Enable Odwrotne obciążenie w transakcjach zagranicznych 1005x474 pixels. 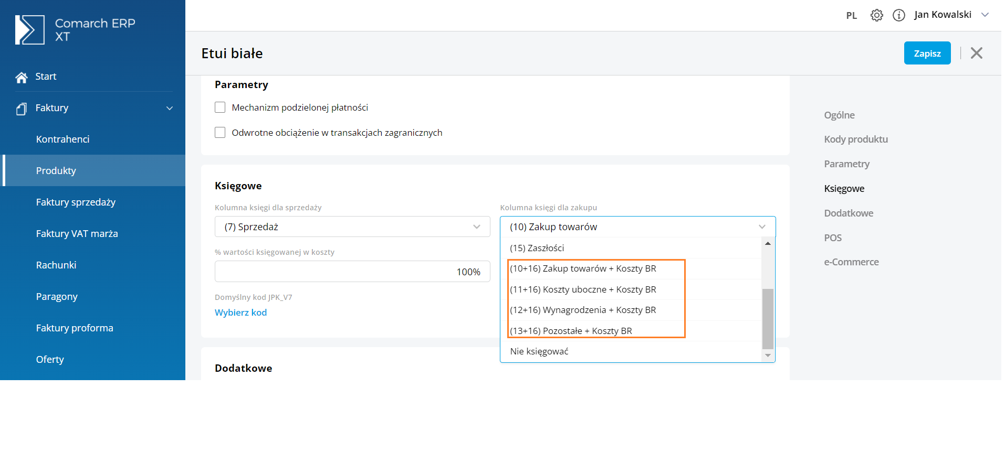pos(220,133)
